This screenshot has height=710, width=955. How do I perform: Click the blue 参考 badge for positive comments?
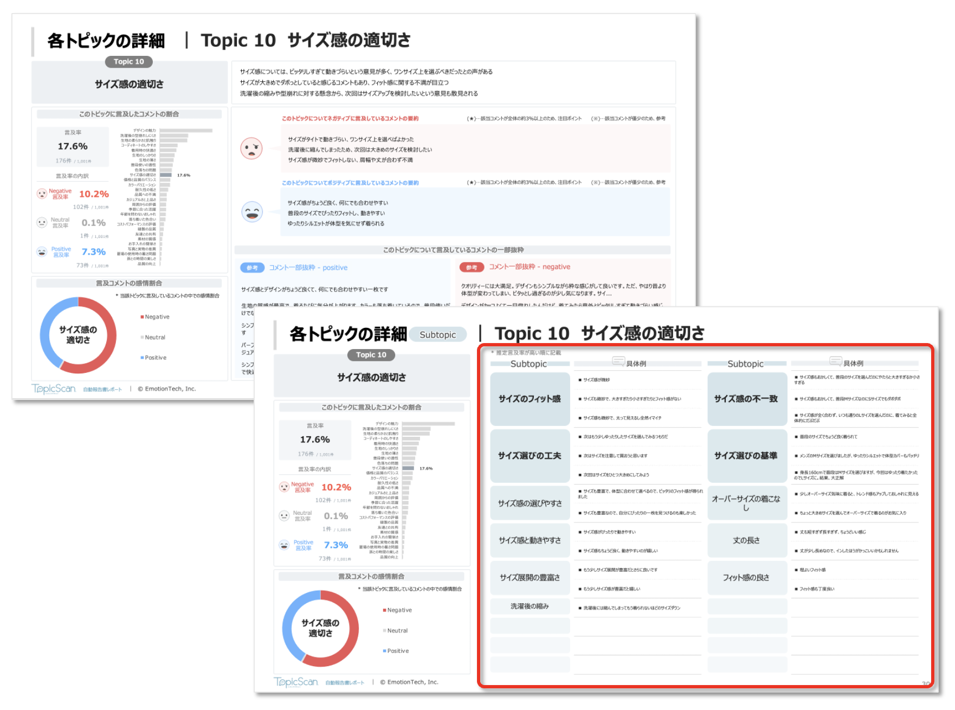[x=252, y=268]
